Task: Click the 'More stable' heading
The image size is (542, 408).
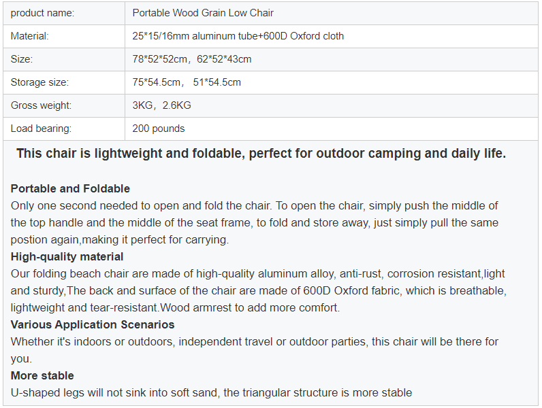Action: tap(42, 376)
